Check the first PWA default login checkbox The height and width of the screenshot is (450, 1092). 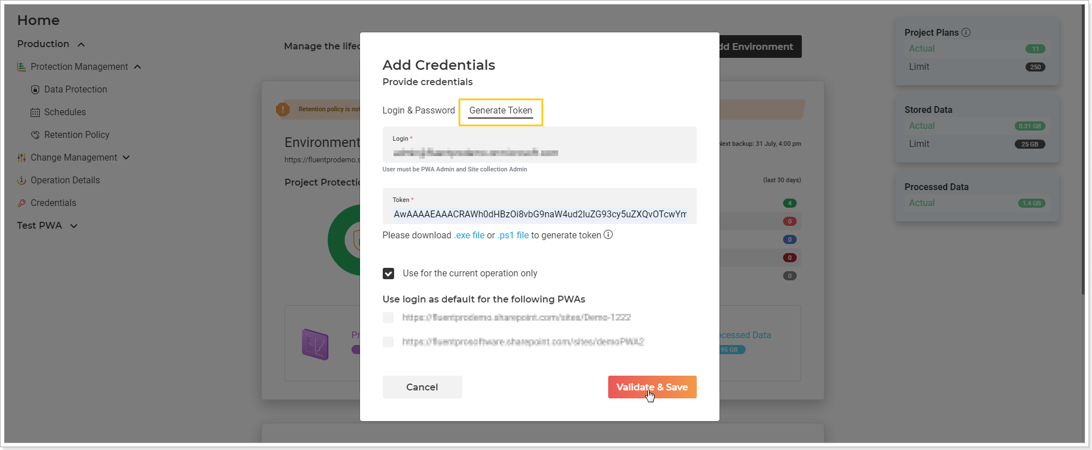388,318
